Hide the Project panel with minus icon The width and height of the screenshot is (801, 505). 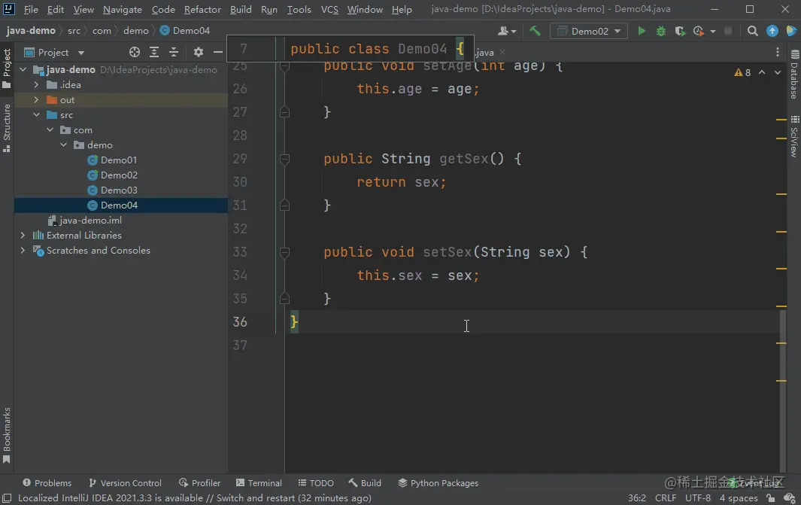tap(217, 52)
